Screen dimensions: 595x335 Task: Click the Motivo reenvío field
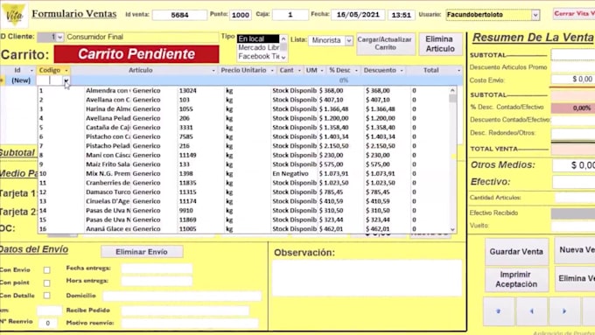[190, 324]
